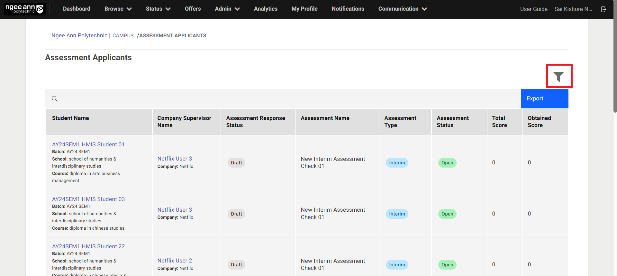
Task: Expand the Communication dropdown menu
Action: (402, 9)
